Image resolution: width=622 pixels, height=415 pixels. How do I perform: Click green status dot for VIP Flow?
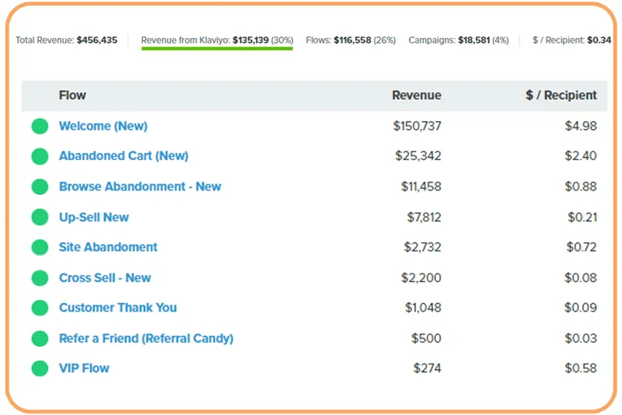coord(40,368)
